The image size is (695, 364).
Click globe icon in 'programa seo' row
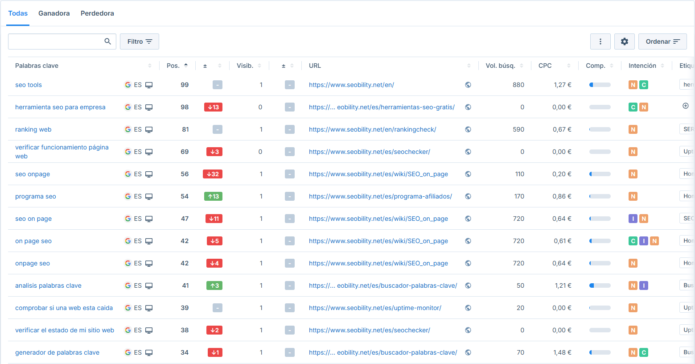(468, 196)
